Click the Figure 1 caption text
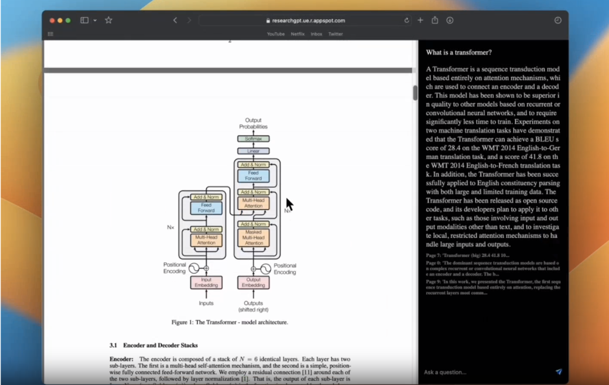This screenshot has height=385, width=609. (230, 322)
